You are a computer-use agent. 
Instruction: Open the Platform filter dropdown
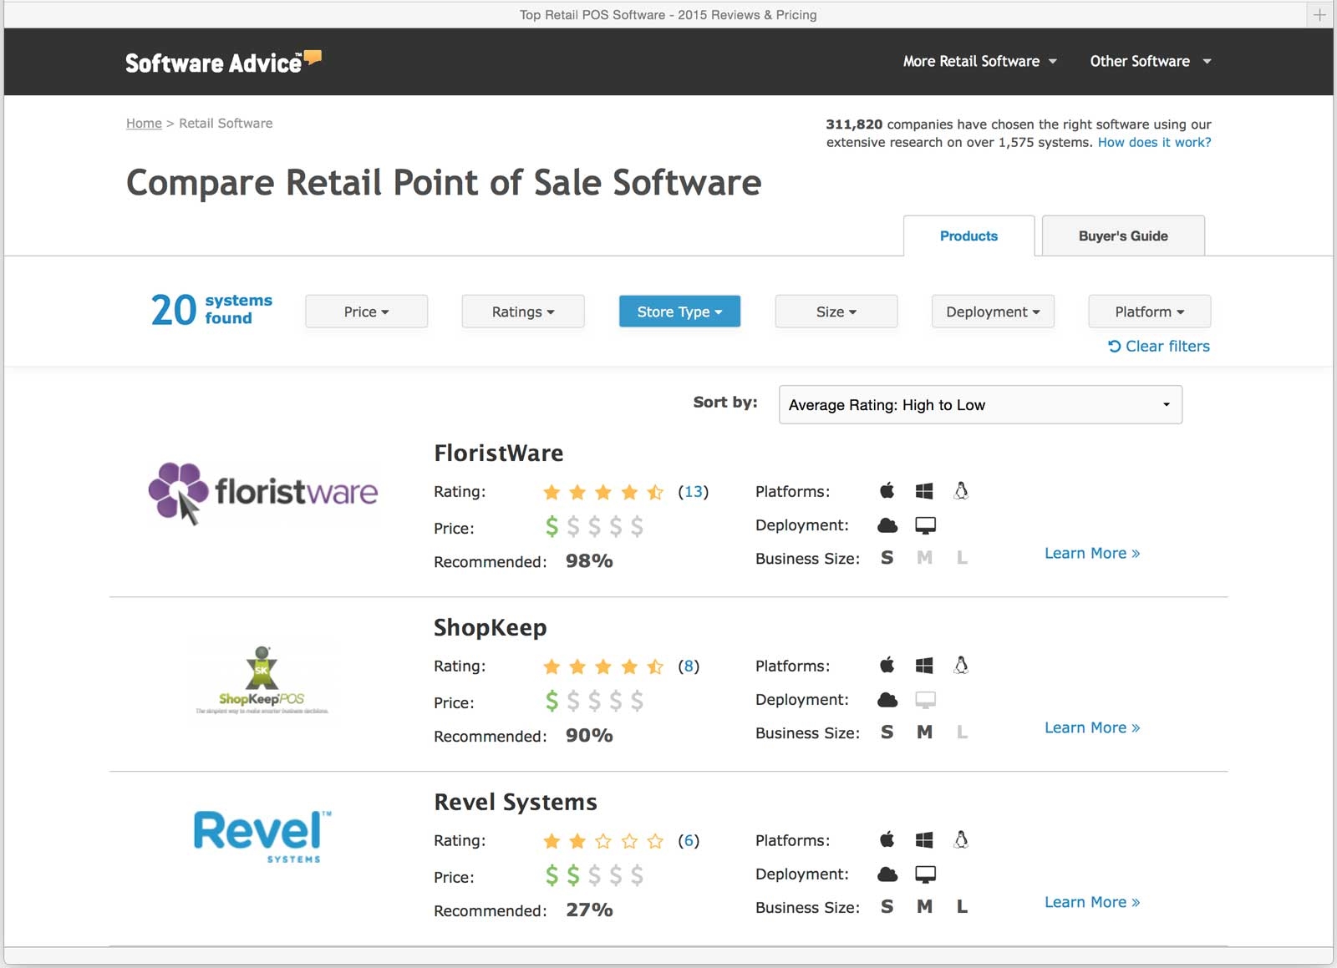[1149, 312]
